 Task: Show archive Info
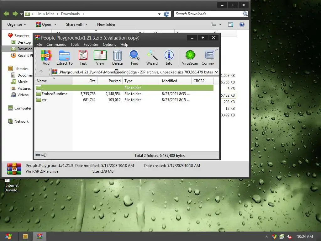point(169,58)
